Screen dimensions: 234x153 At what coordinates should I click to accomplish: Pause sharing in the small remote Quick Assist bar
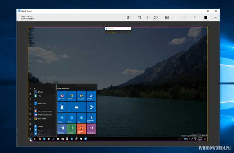point(129,32)
